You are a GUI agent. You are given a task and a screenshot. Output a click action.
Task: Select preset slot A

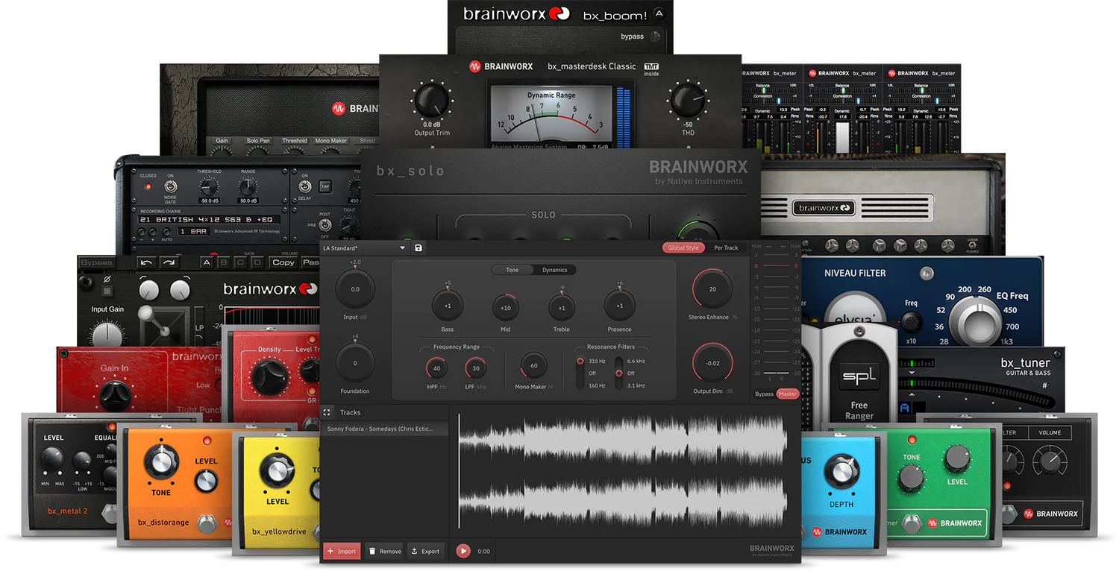pyautogui.click(x=206, y=262)
